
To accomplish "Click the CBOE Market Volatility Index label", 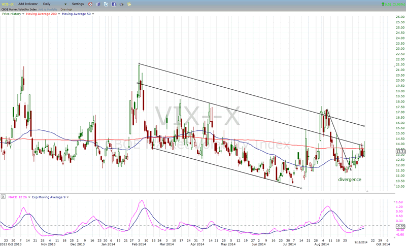I will [19, 10].
